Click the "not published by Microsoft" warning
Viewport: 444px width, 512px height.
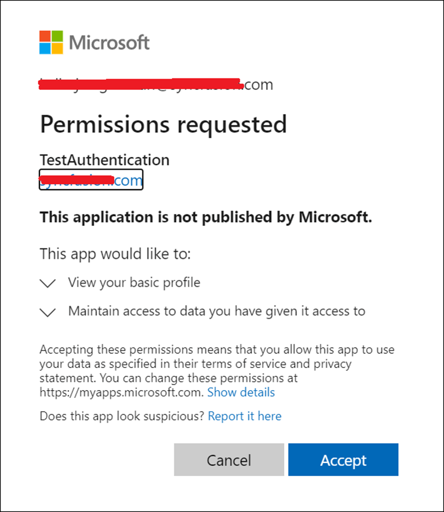(206, 217)
